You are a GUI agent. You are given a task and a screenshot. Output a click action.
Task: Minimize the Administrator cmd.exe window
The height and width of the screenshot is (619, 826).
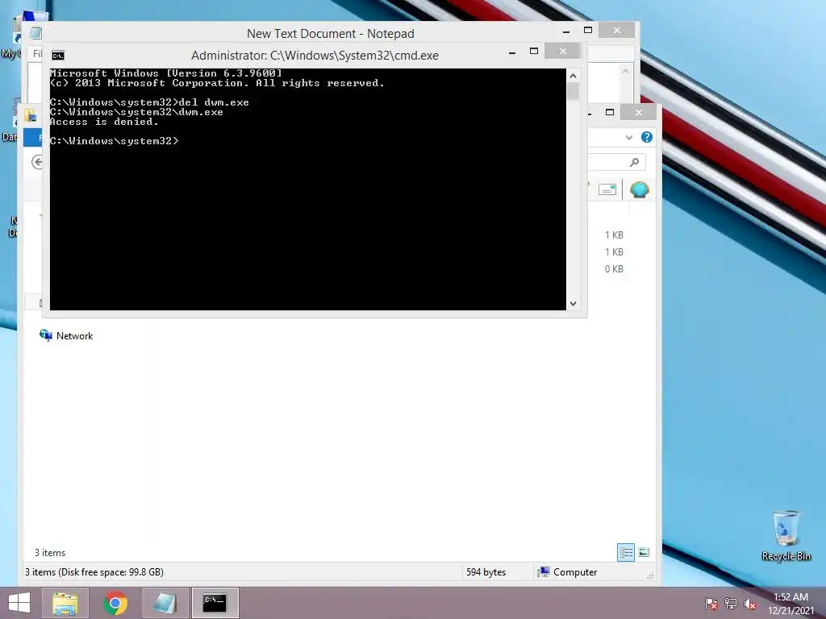[x=512, y=52]
